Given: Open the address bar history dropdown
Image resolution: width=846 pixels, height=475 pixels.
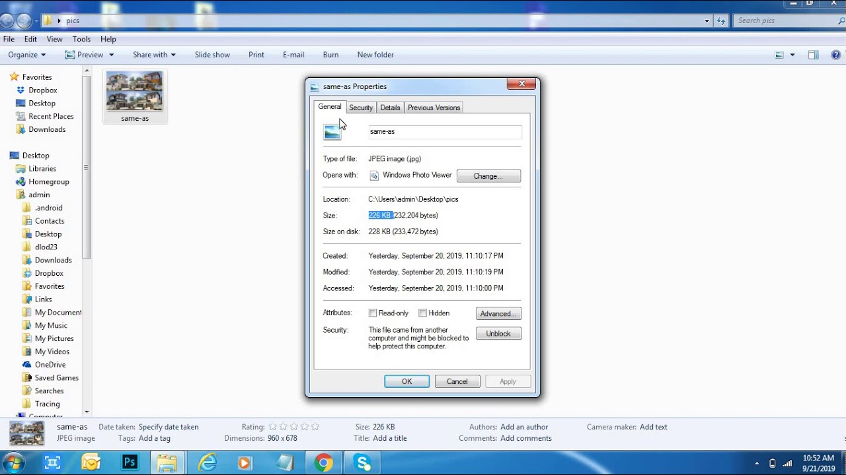Looking at the screenshot, I should 707,20.
